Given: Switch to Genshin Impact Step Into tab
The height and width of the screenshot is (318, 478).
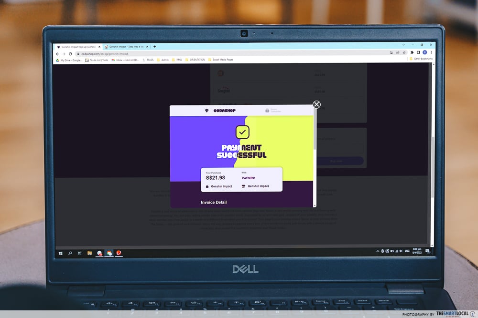Looking at the screenshot, I should pyautogui.click(x=126, y=47).
